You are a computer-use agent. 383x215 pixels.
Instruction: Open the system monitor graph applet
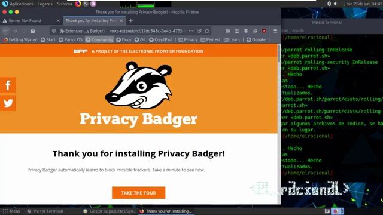coord(145,4)
